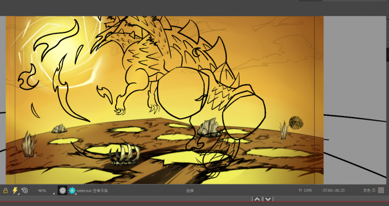This screenshot has height=206, width=389.
Task: Click the 发色-日 color name label
Action: coord(369,191)
